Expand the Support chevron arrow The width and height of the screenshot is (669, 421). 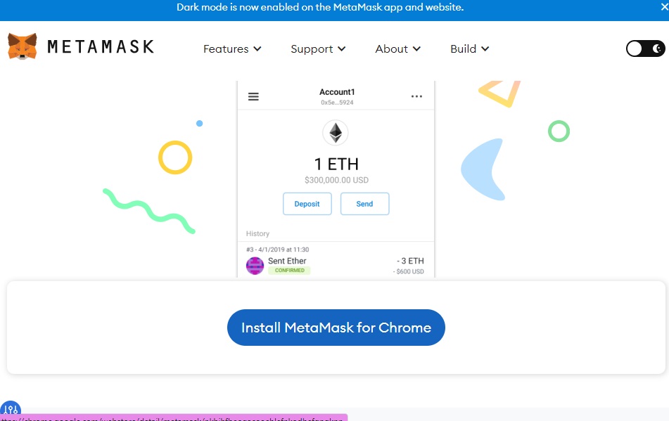342,49
